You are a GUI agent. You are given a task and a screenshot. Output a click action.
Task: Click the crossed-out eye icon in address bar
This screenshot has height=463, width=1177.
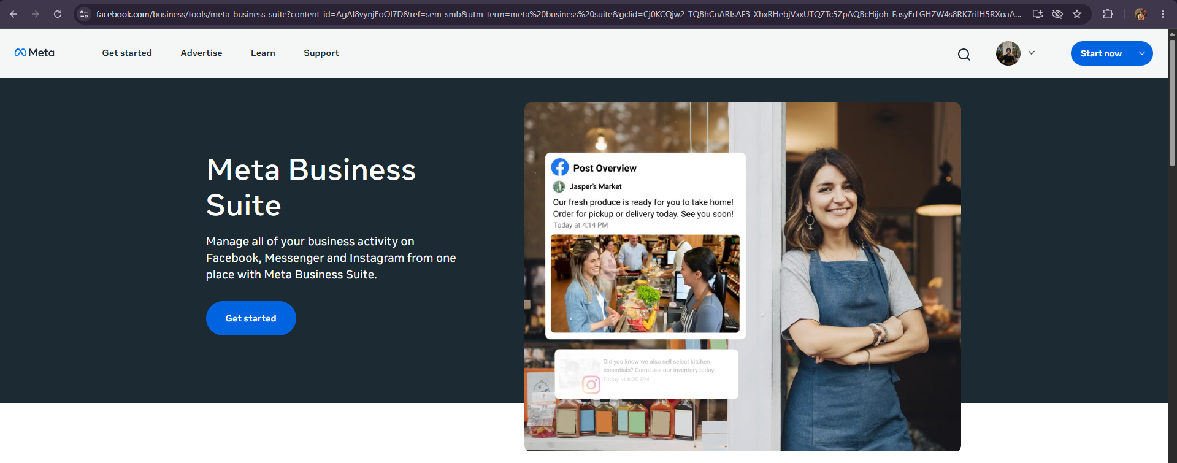click(1057, 14)
